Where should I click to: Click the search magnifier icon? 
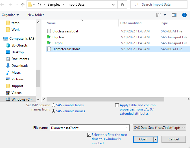(x=136, y=5)
